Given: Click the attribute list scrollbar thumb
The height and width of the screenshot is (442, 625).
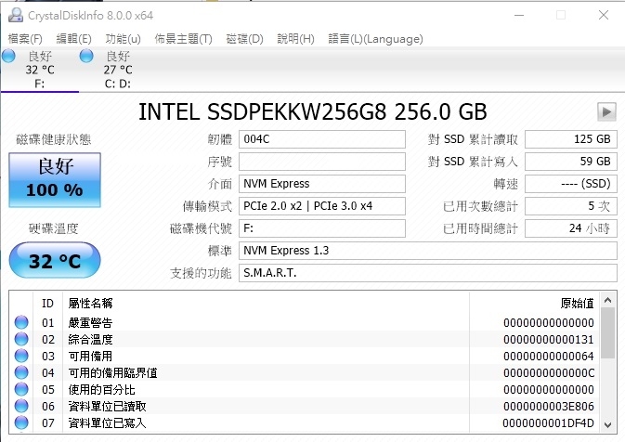Looking at the screenshot, I should [x=607, y=333].
